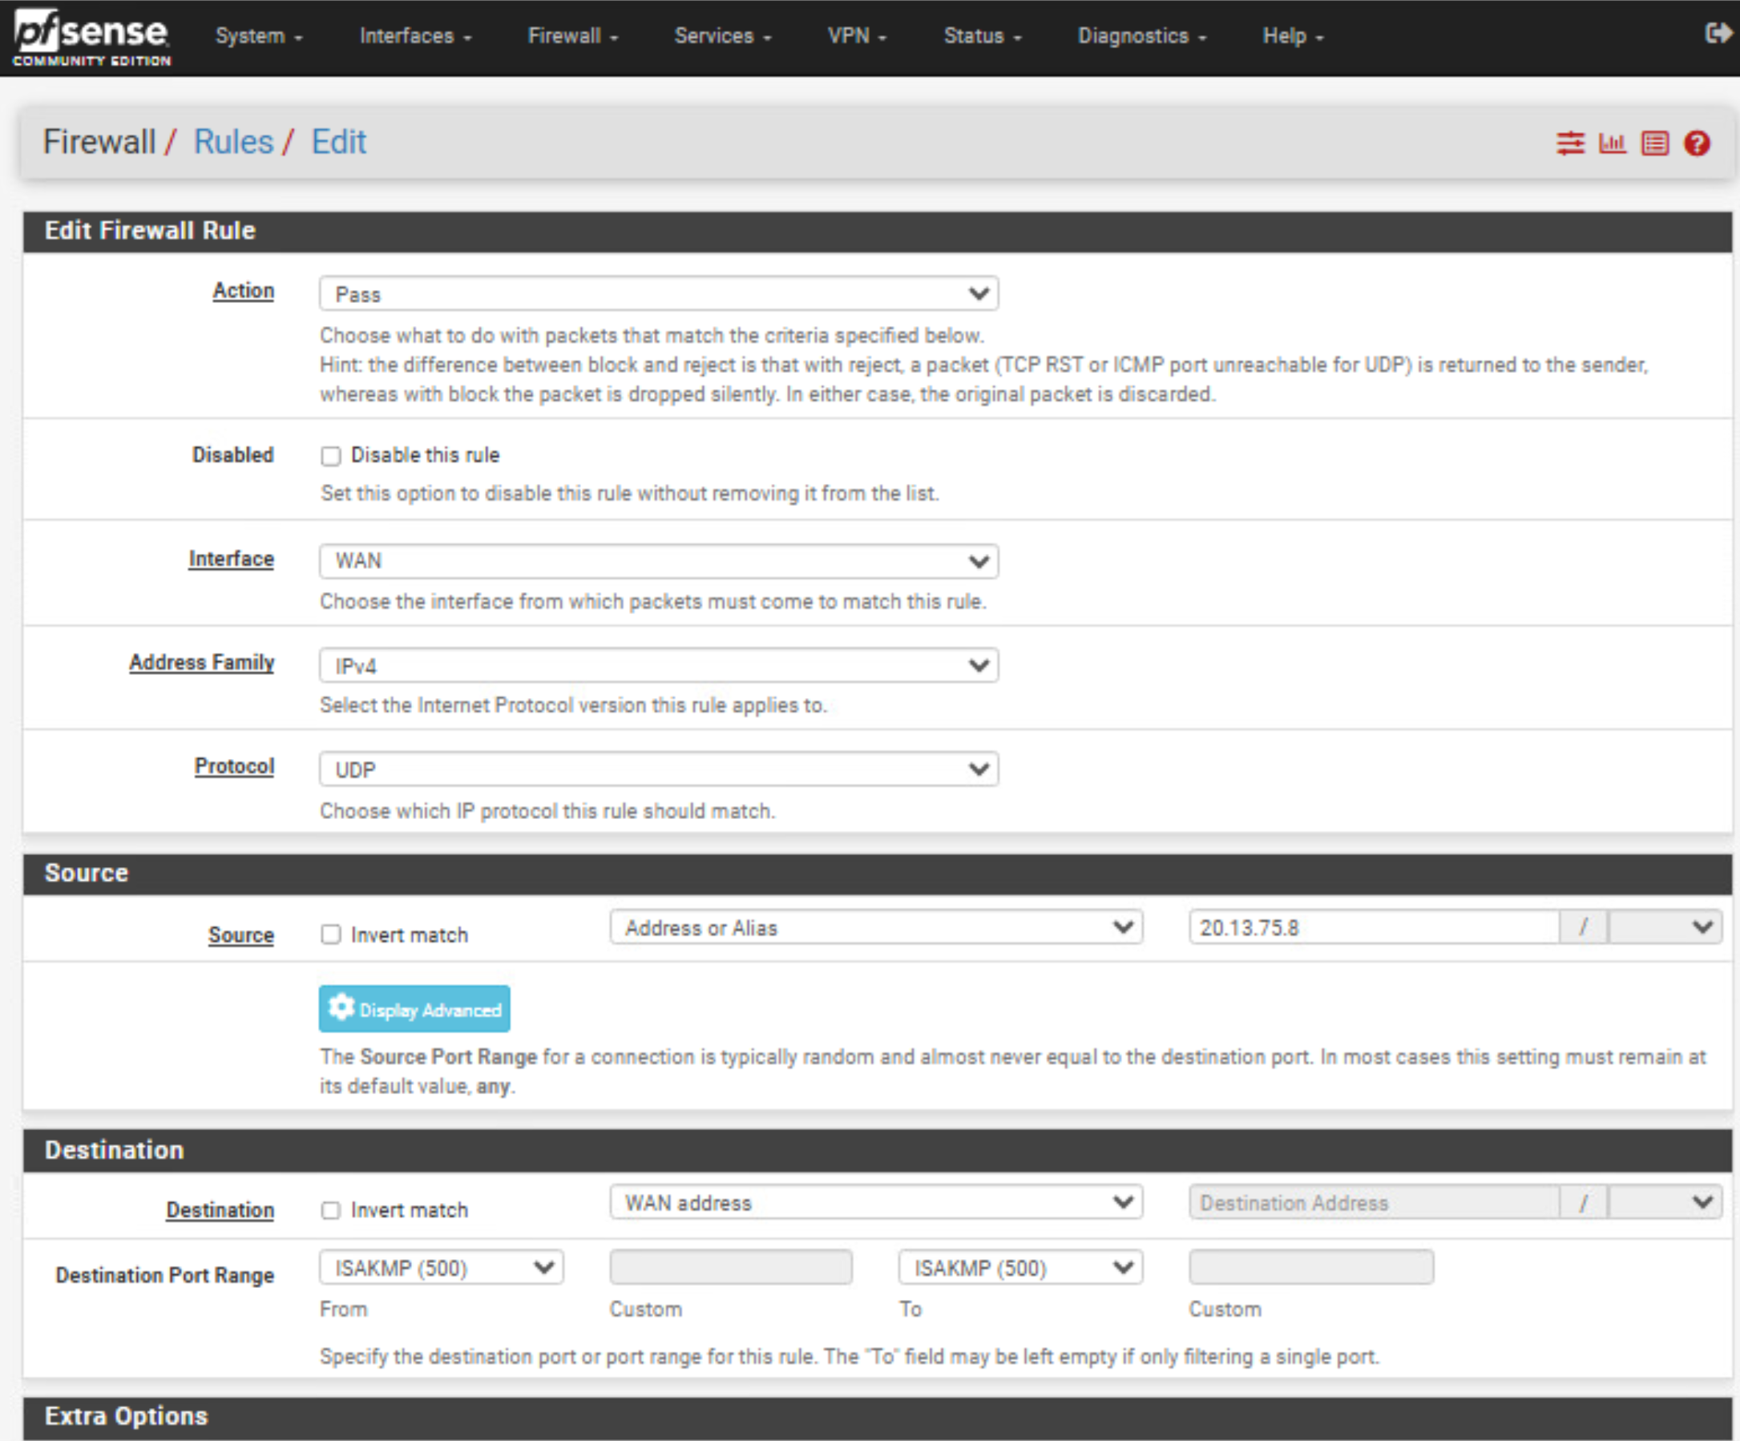Viewport: 1740px width, 1441px height.
Task: Open destination From port ISAKMP dropdown
Action: (441, 1268)
